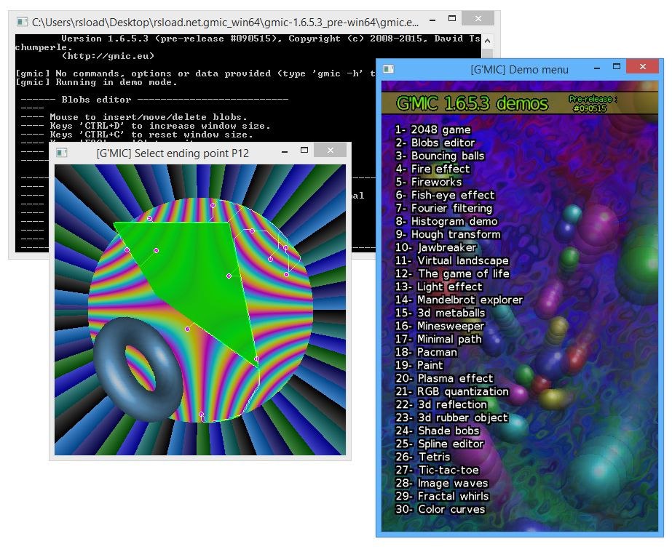Viewport: 672px width, 552px height.
Task: Start the '26- Tetris' game
Action: tap(422, 457)
